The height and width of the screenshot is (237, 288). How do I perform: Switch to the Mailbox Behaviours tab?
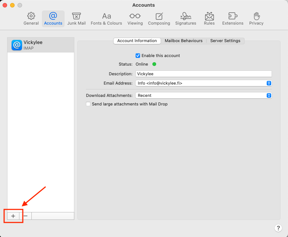[183, 41]
